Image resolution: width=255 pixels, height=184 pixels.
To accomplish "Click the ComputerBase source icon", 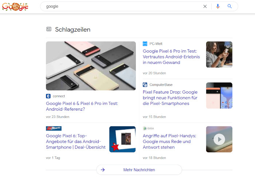I will coord(145,85).
